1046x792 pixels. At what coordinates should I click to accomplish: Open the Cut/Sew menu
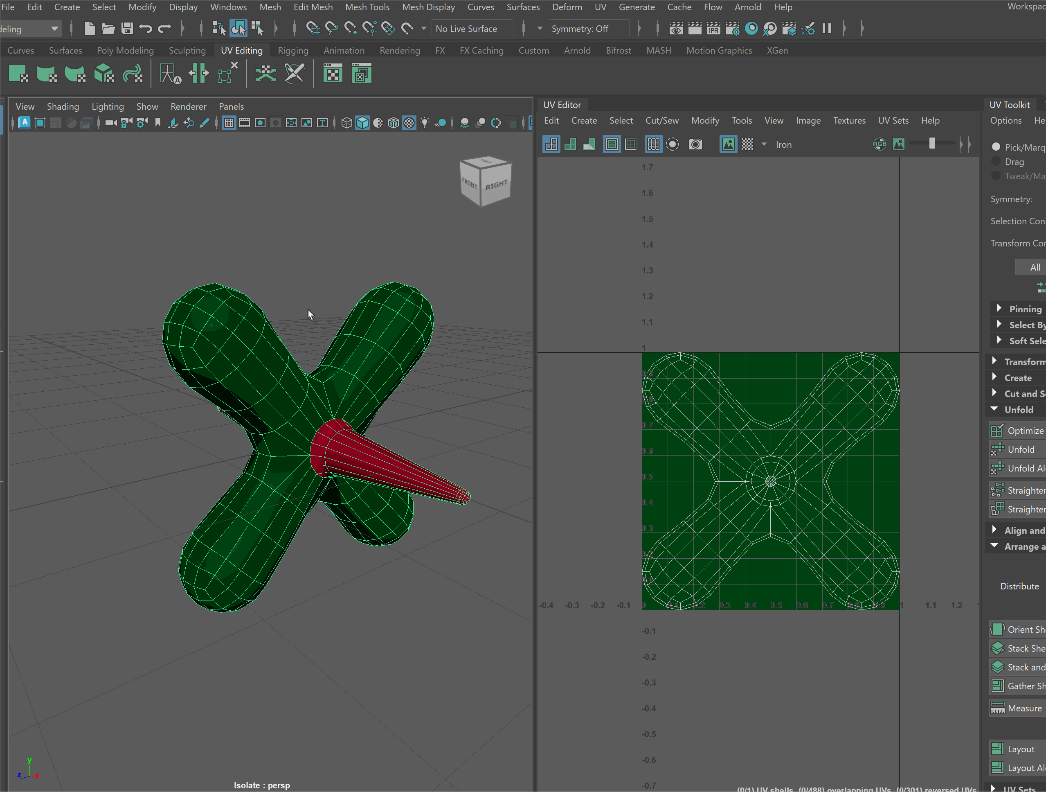pyautogui.click(x=661, y=121)
